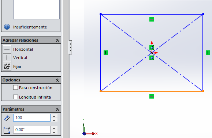Enable the Longitud infinita checkbox

click(x=15, y=97)
